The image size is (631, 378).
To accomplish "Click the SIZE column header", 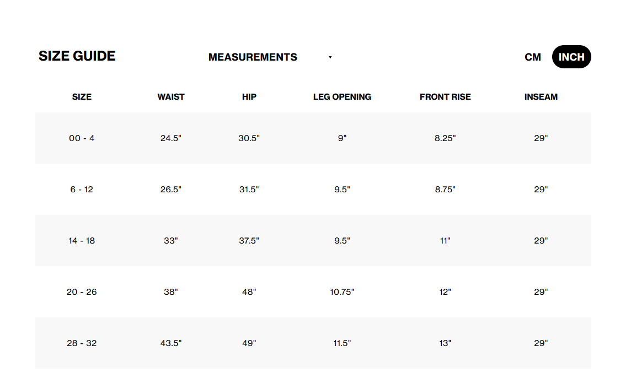I will [82, 97].
